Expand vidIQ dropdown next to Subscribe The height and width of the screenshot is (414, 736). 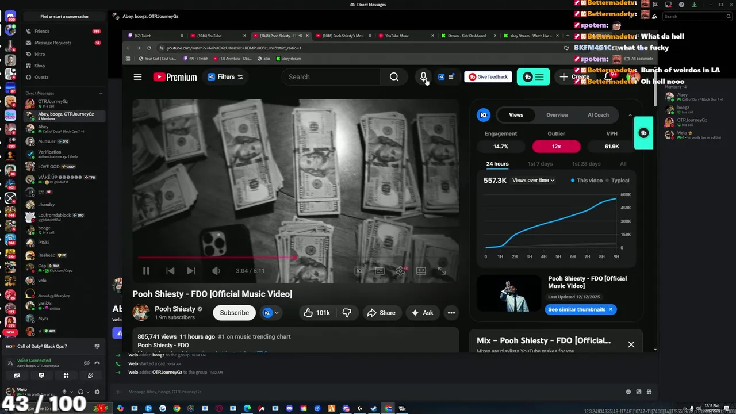click(x=271, y=313)
